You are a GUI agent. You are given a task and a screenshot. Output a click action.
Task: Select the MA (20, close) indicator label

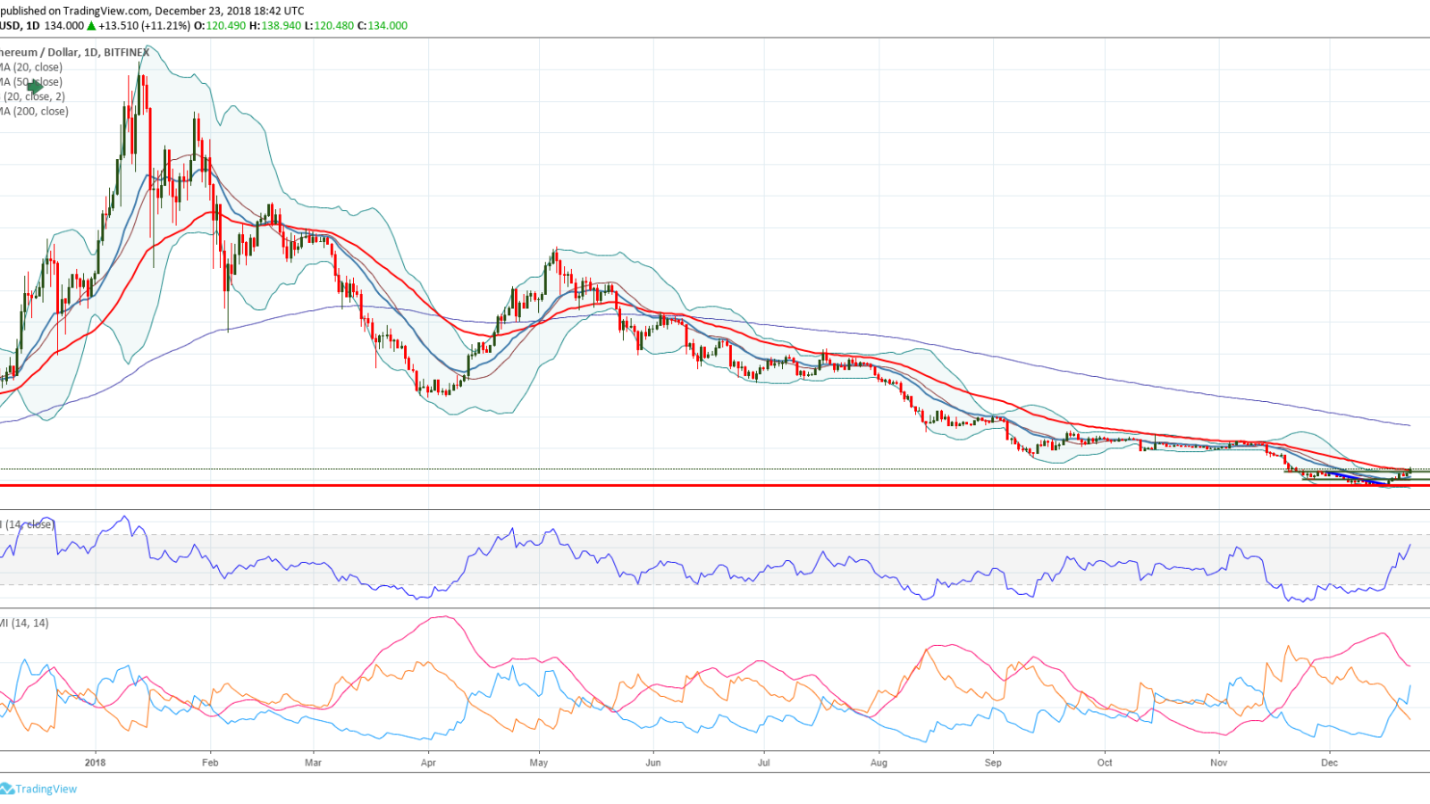(x=31, y=67)
